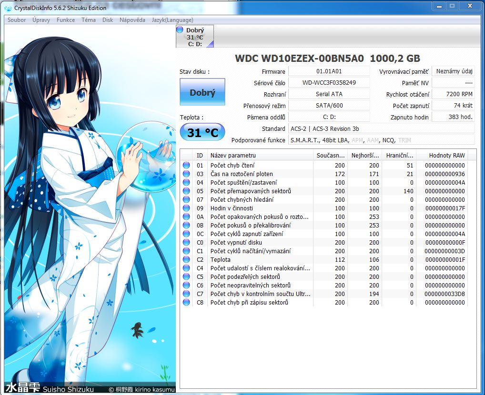The image size is (485, 395).
Task: Click the Suisho Shizuku character image
Action: (90, 208)
